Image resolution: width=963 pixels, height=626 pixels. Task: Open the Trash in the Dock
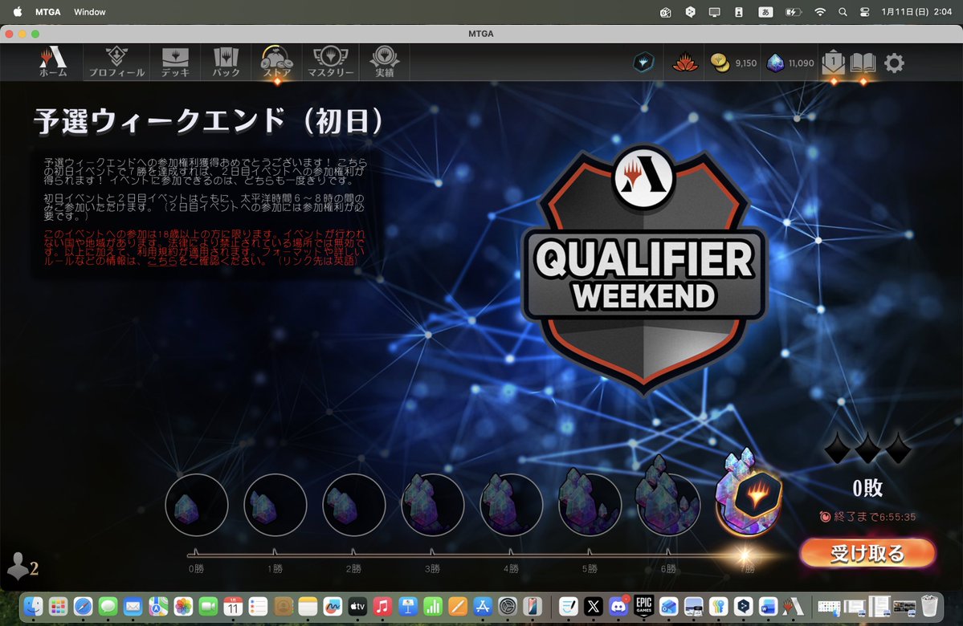pyautogui.click(x=929, y=607)
